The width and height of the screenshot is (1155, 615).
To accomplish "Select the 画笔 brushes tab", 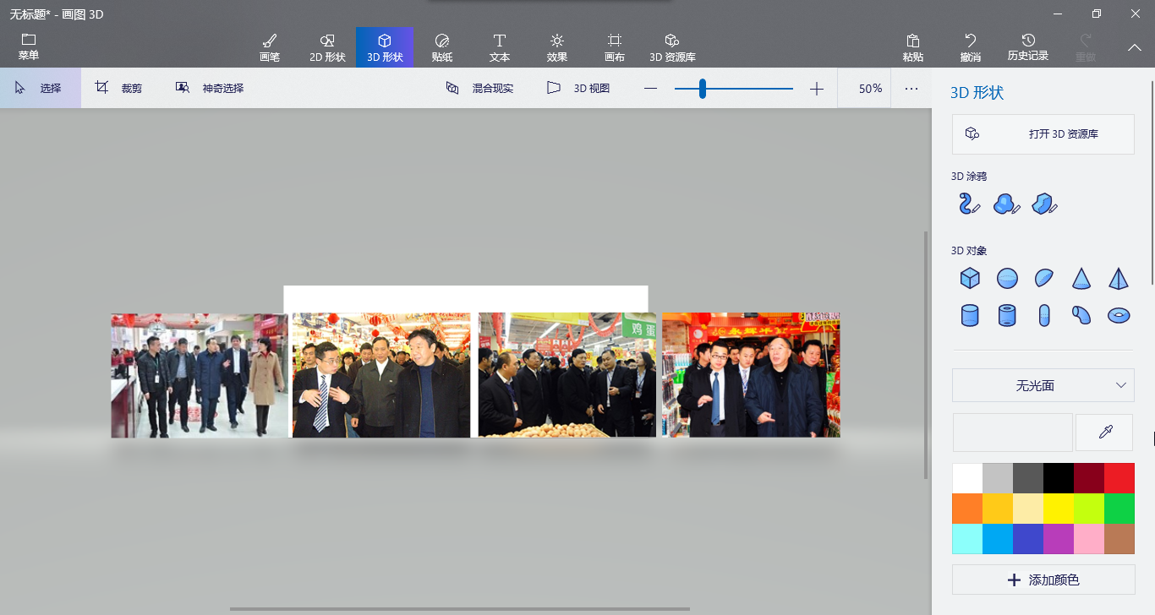I will point(270,48).
